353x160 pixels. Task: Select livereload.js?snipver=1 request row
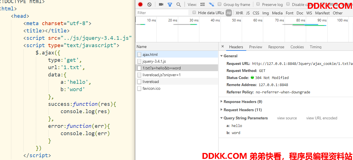point(177,75)
